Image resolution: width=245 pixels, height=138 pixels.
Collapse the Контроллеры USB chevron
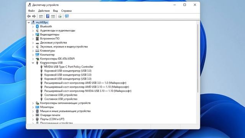point(33,63)
